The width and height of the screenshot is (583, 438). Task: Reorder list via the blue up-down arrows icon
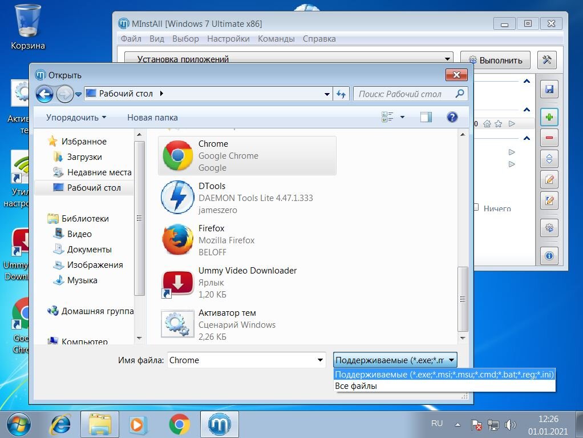[x=548, y=158]
